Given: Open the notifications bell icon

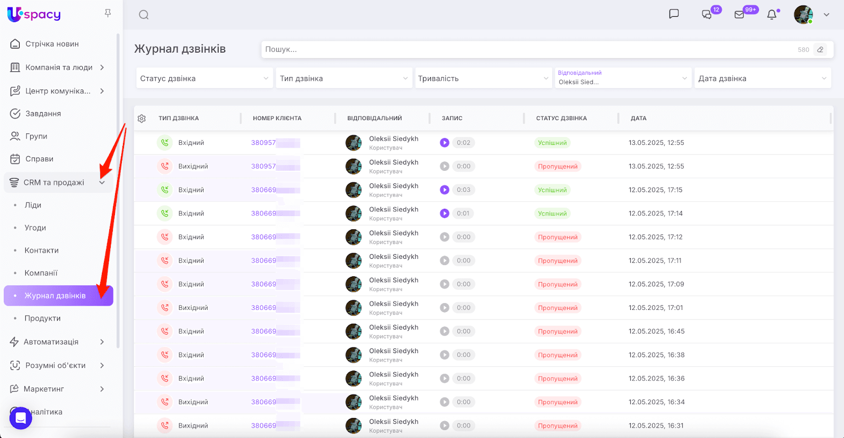Looking at the screenshot, I should point(772,15).
